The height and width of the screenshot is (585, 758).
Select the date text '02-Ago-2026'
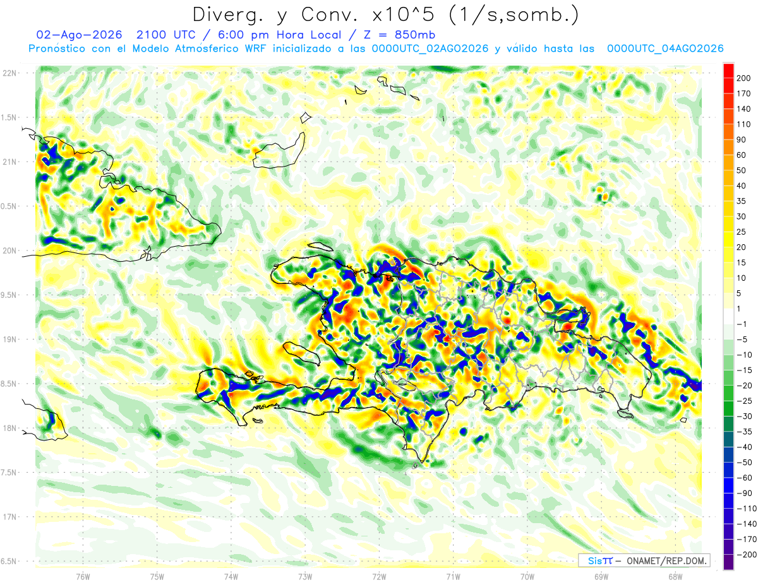(78, 35)
